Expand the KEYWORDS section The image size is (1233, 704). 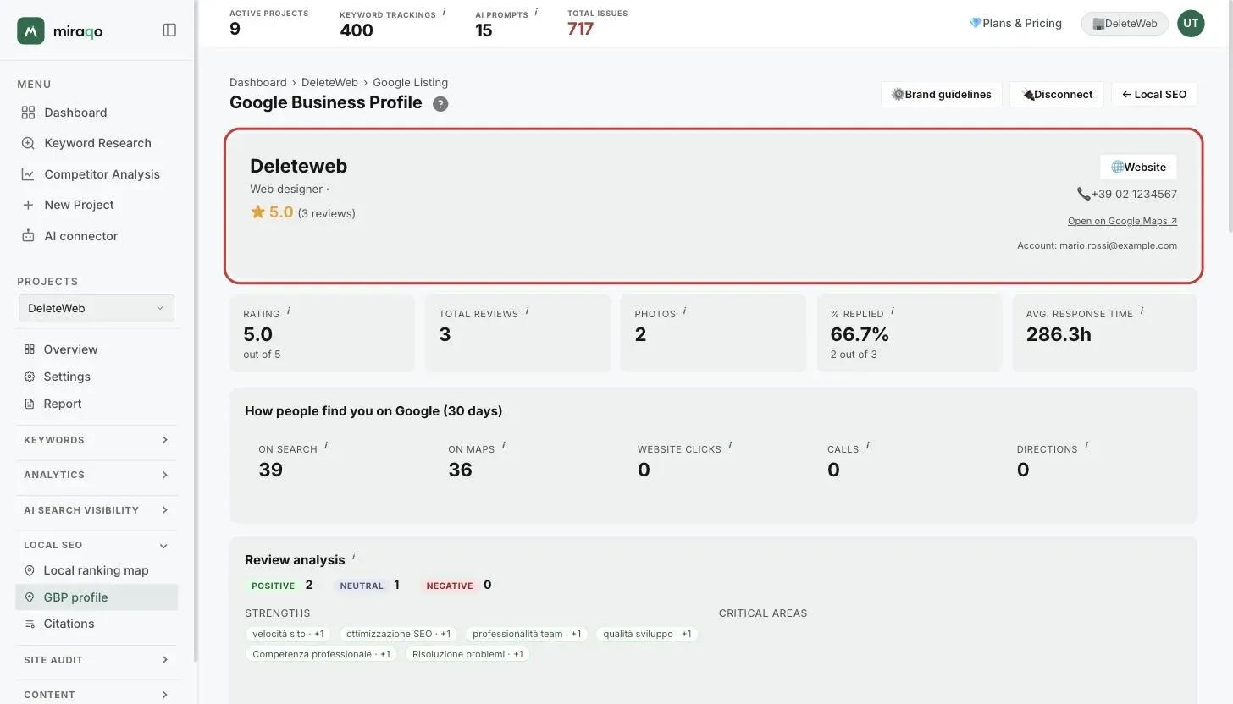coord(97,440)
